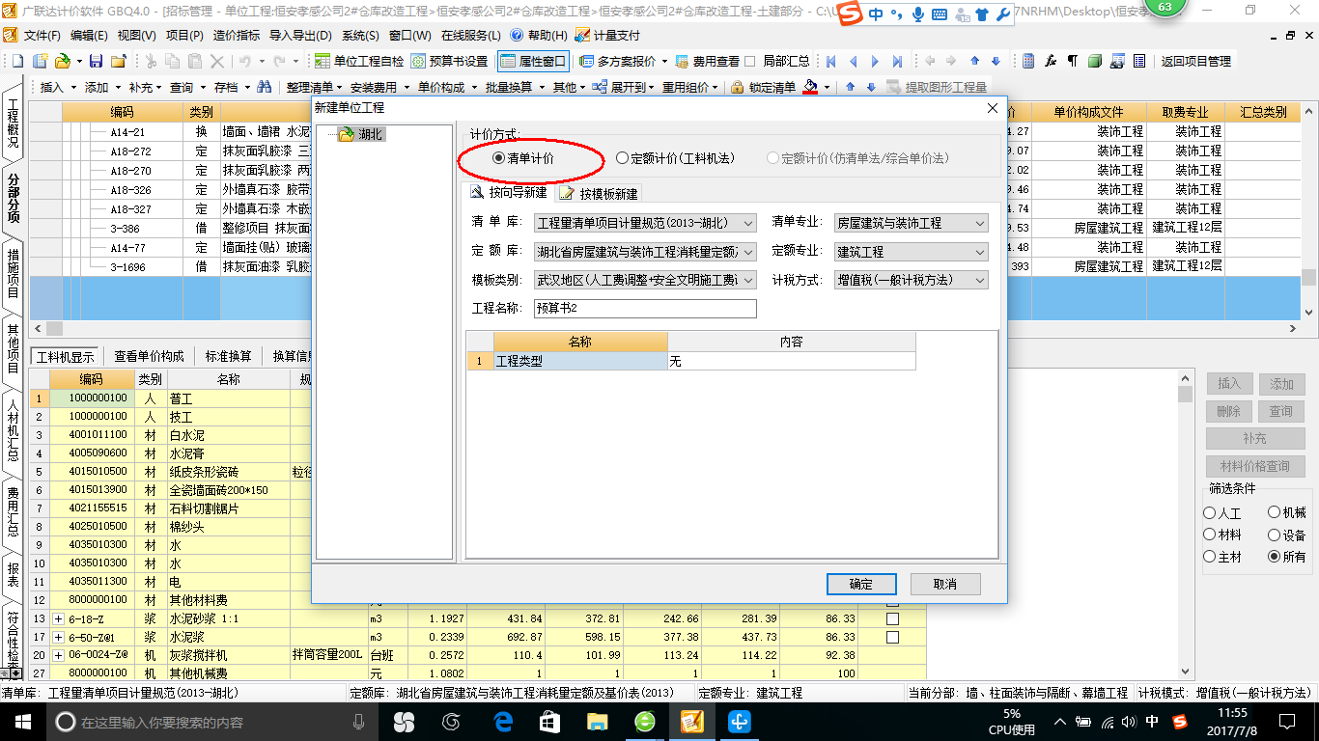This screenshot has height=741, width=1319.
Task: Go to last record navigation arrow
Action: (897, 61)
